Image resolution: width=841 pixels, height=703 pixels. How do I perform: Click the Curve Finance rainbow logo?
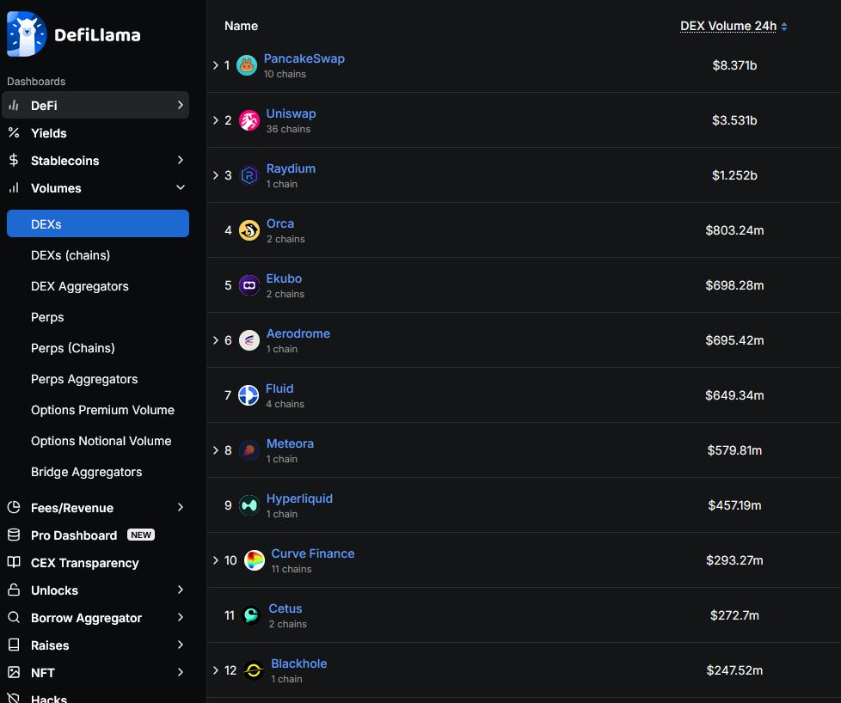254,559
